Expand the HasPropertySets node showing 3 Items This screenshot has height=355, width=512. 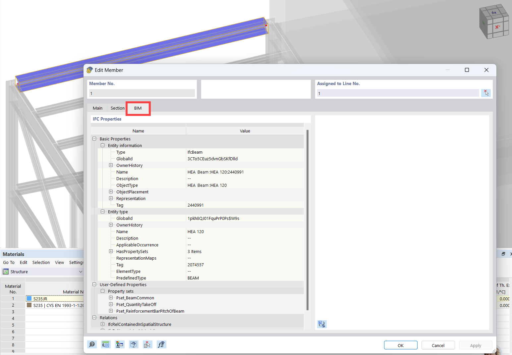click(111, 251)
